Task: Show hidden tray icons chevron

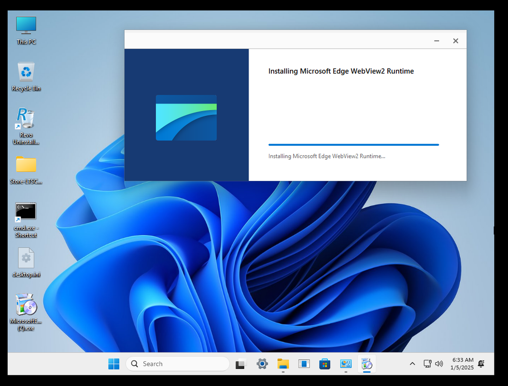Action: pos(412,364)
